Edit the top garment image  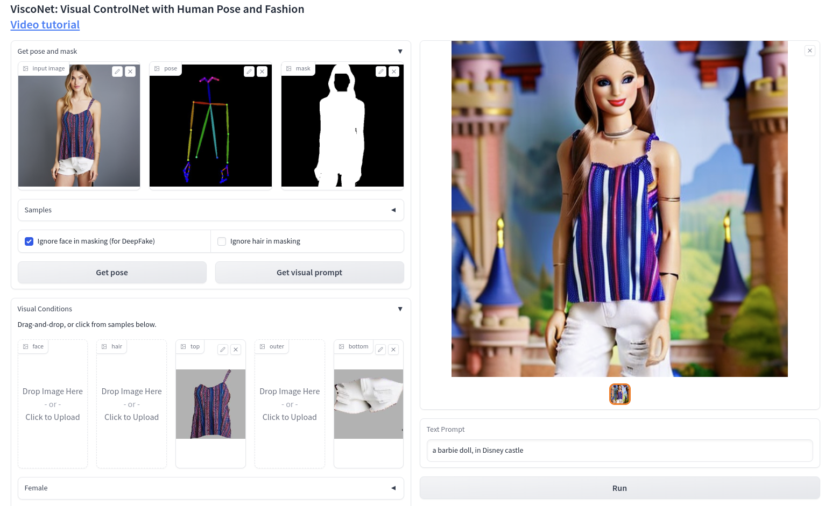pos(223,350)
